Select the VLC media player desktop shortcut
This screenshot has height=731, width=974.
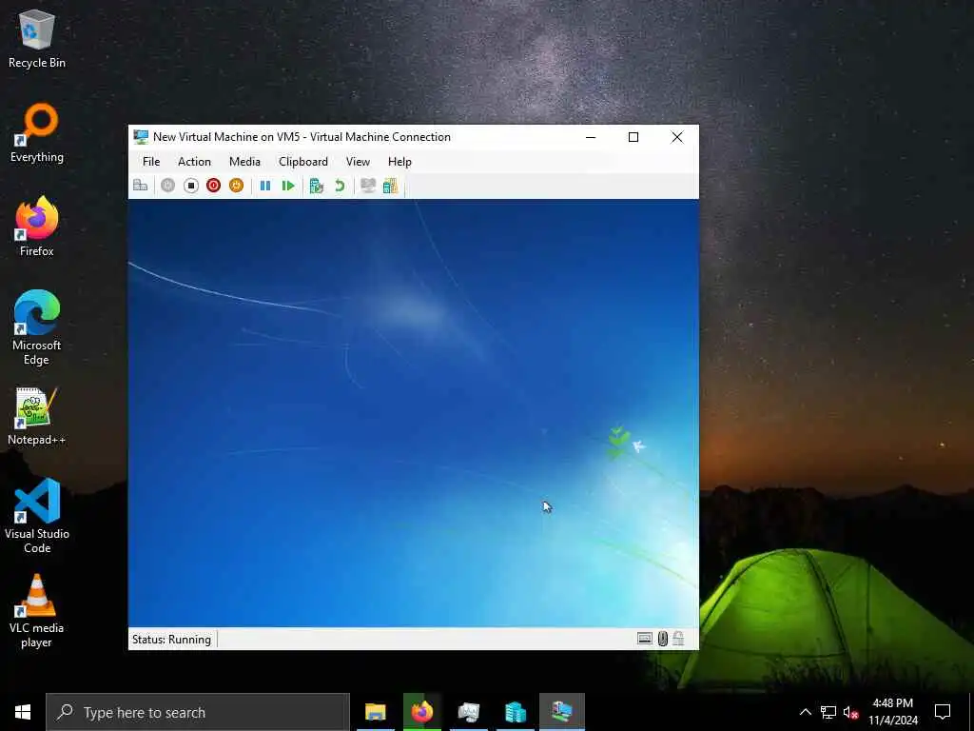tap(37, 610)
